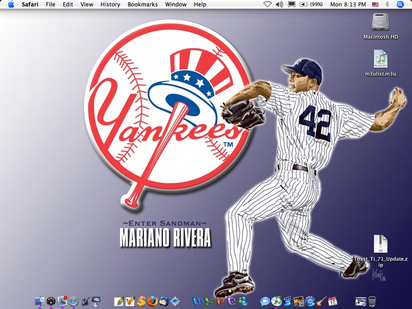Viewport: 412px width, 309px height.
Task: Click the AirPort Wi-Fi status icon
Action: tap(267, 4)
